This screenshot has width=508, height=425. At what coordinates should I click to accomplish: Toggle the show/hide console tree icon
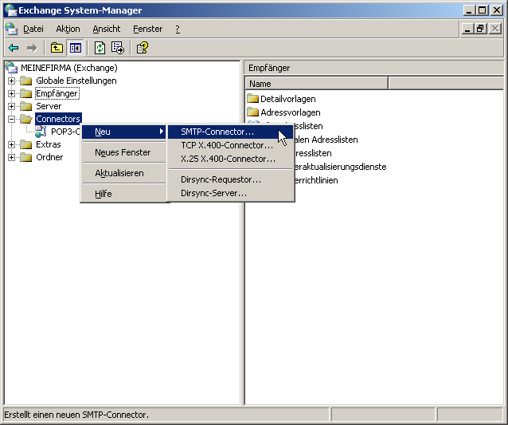coord(75,48)
